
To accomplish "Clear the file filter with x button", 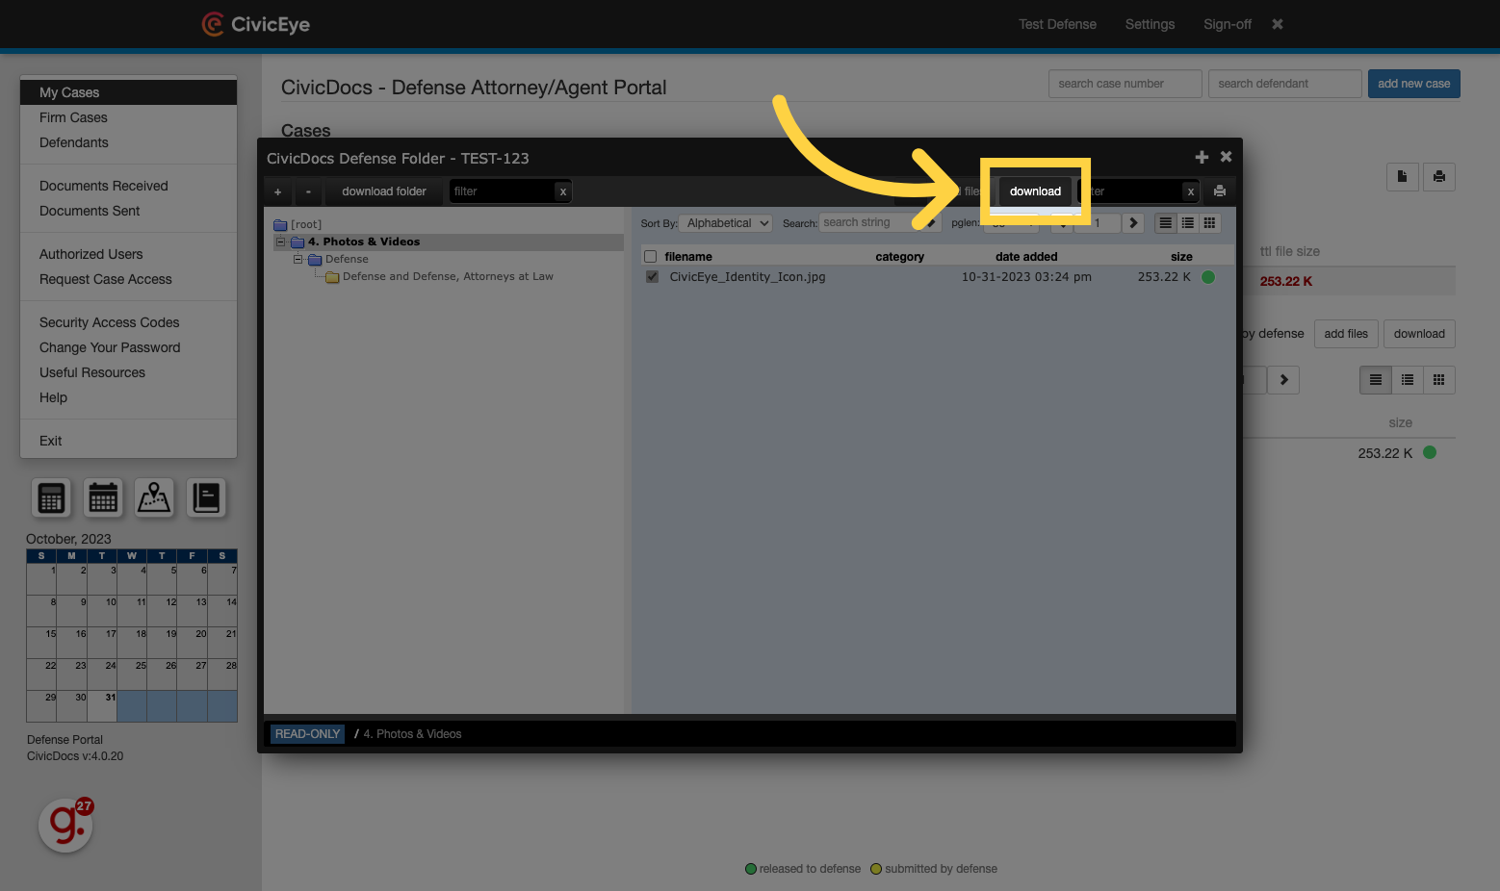I will 1190,191.
